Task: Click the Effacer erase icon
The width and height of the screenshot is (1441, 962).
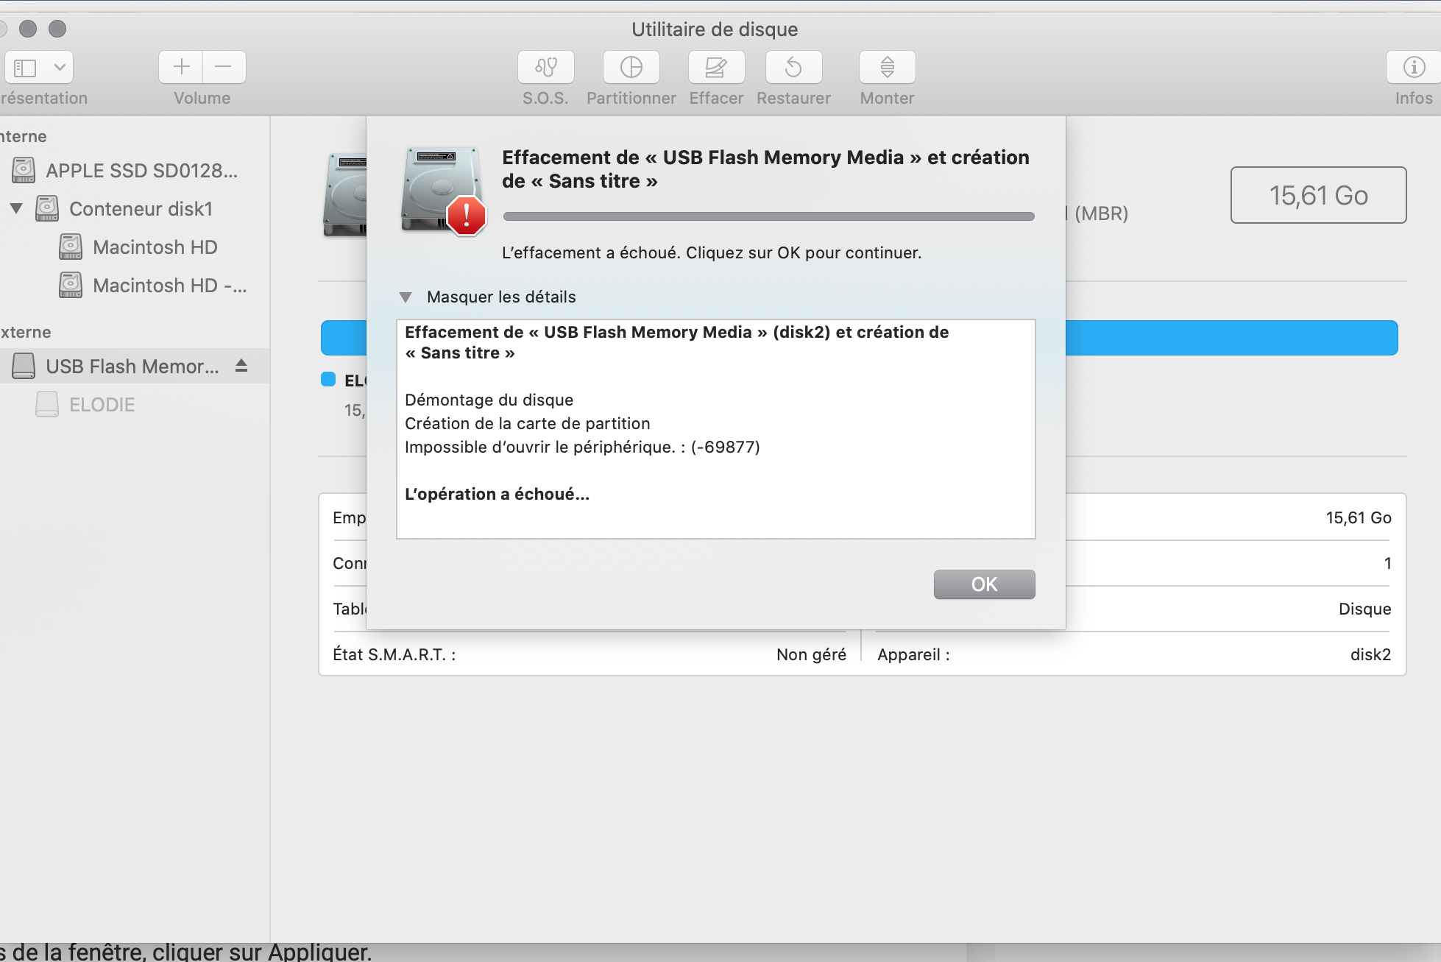Action: click(716, 68)
